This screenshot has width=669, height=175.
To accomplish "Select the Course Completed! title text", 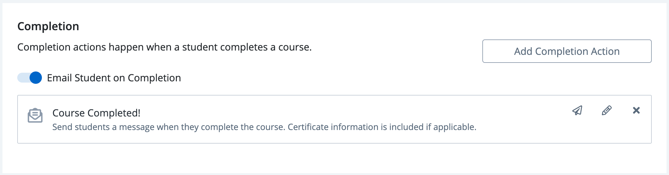I will click(96, 113).
